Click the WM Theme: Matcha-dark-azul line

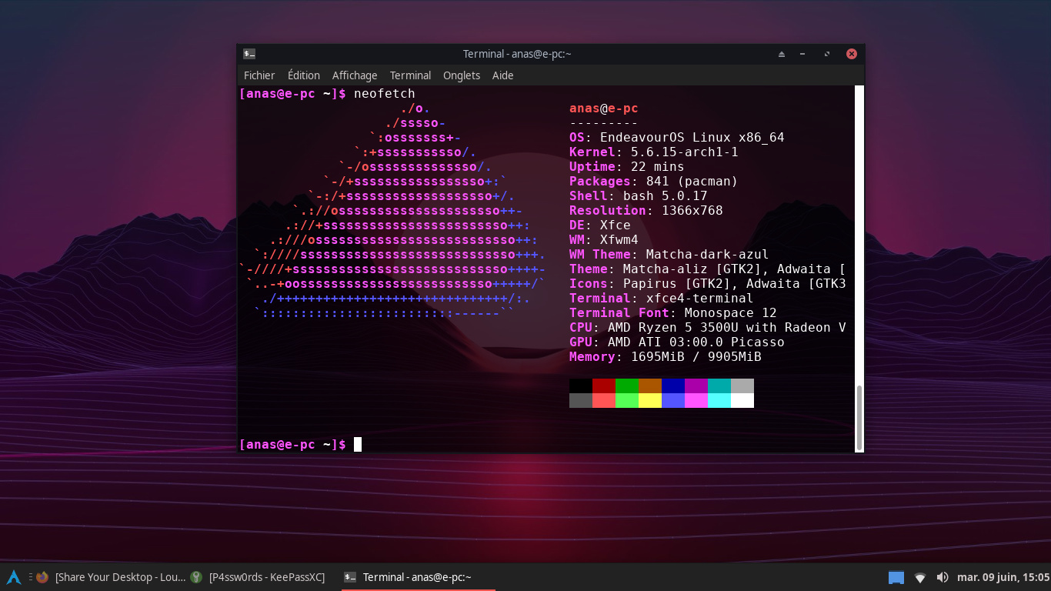(669, 255)
